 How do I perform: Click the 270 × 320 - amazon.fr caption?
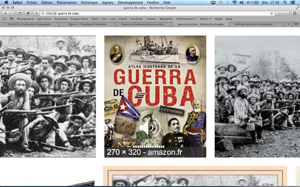(145, 152)
